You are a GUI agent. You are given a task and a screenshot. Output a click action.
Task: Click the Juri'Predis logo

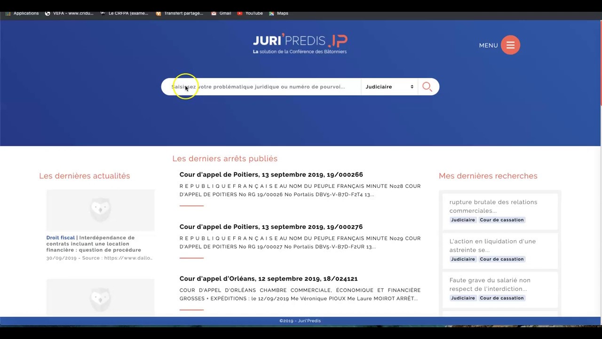[300, 43]
